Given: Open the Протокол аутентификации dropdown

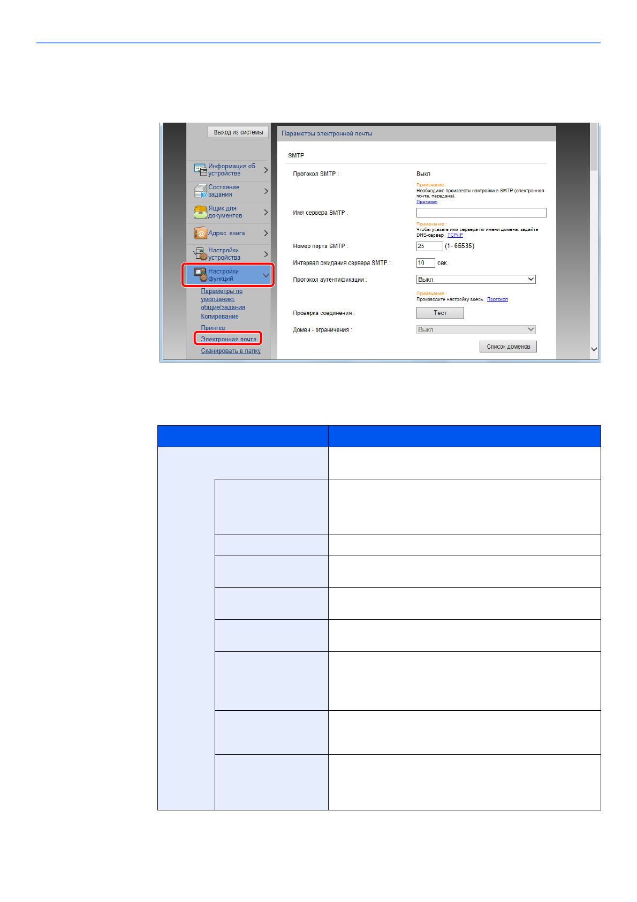Looking at the screenshot, I should click(x=476, y=279).
